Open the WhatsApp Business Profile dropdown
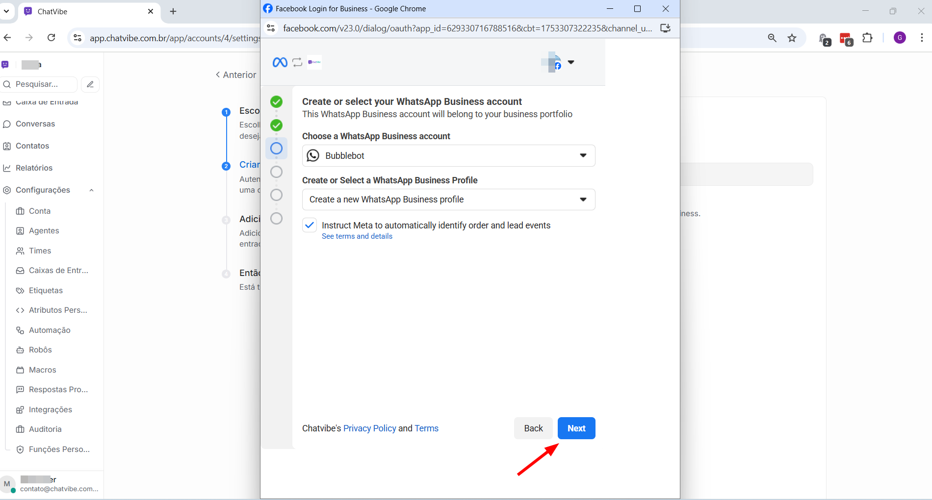 tap(448, 200)
